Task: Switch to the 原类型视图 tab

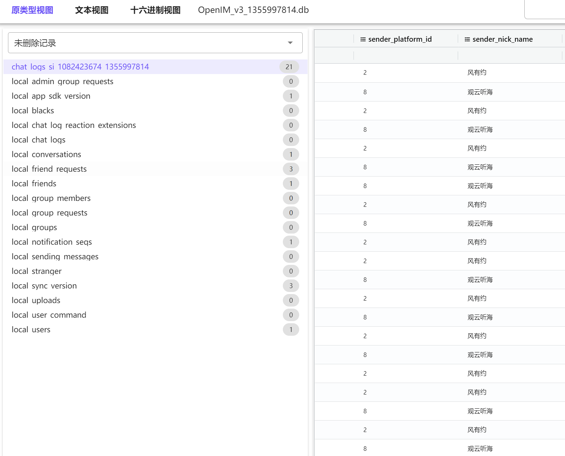Action: pos(32,10)
